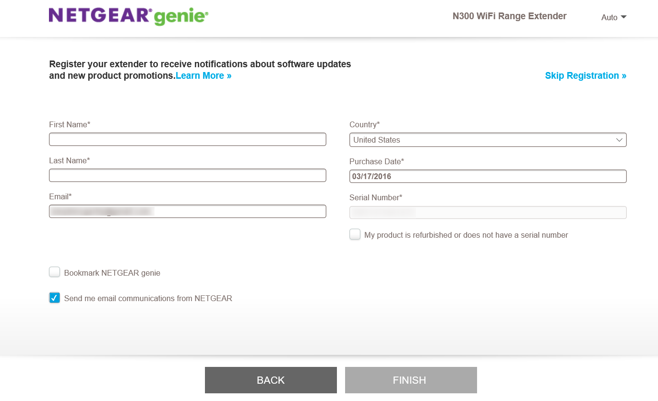Viewport: 658px width, 401px height.
Task: Click inside the First Name field
Action: click(x=187, y=139)
